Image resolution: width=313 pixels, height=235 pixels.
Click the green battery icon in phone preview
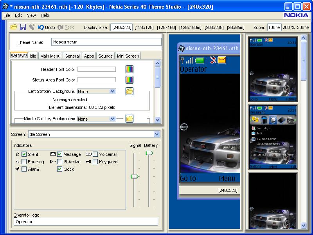[x=200, y=60]
